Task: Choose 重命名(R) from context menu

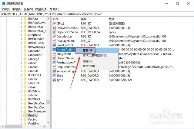Action: (97, 66)
